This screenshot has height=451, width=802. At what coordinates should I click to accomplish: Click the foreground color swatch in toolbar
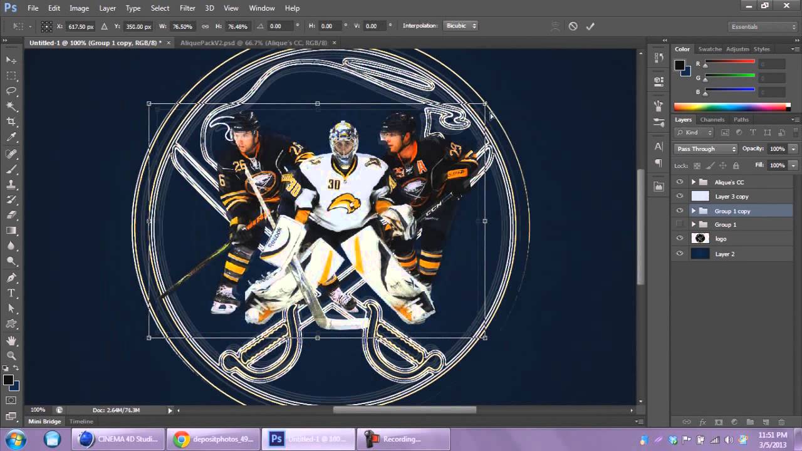(x=8, y=380)
